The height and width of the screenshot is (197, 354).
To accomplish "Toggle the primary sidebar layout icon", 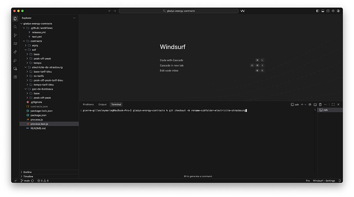I will pos(318,11).
